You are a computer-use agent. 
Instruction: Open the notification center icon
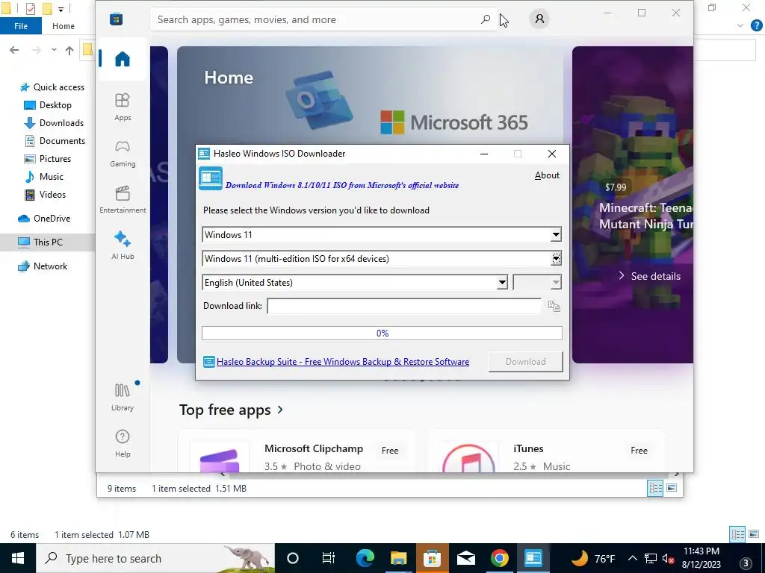746,564
